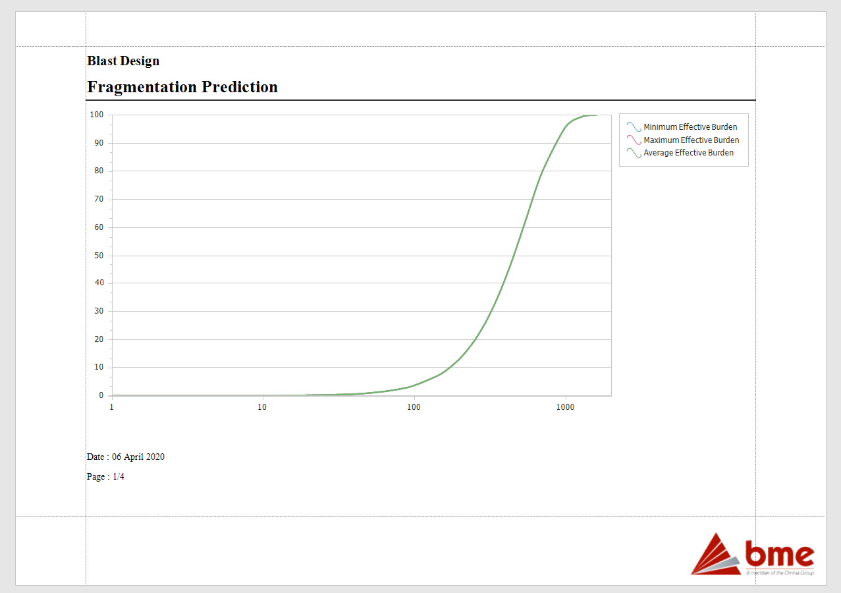Click the 100 label on the vertical axis

click(97, 115)
